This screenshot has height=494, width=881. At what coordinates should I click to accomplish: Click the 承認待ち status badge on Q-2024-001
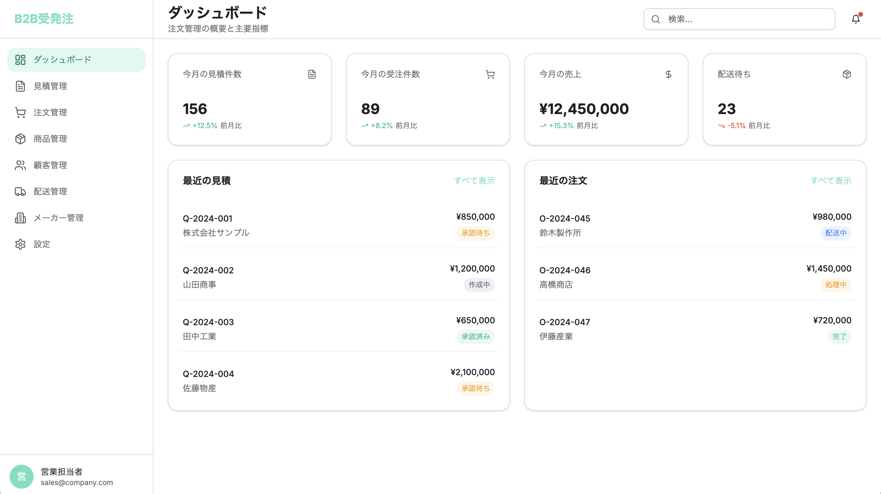tap(475, 233)
